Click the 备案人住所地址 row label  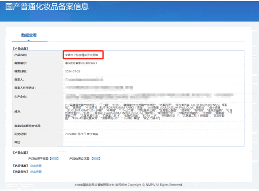[x=25, y=88]
